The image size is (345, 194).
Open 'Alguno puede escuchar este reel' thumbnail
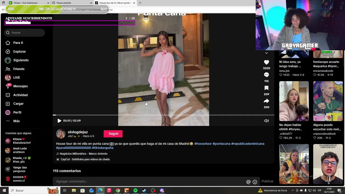click(328, 101)
